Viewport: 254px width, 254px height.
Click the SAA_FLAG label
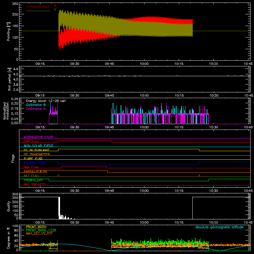[31, 167]
